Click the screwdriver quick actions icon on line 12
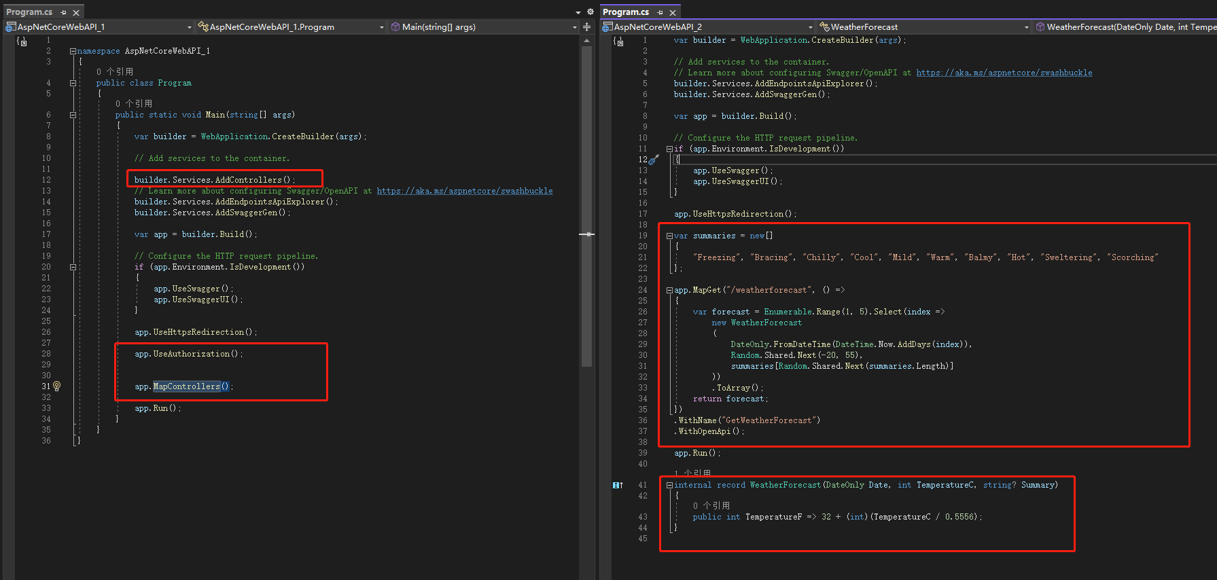This screenshot has height=580, width=1217. pyautogui.click(x=654, y=160)
